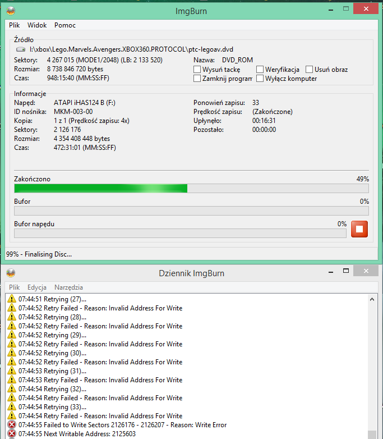Click the '472:31:01 (MM:SS:FF)' time value
Screen dimensions: 383x439
(x=85, y=148)
